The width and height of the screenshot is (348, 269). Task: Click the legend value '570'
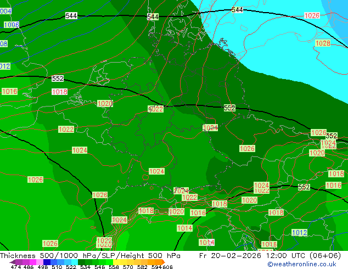tap(128, 267)
